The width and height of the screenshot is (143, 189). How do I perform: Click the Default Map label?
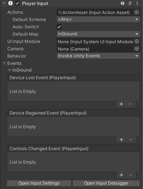tap(25, 34)
